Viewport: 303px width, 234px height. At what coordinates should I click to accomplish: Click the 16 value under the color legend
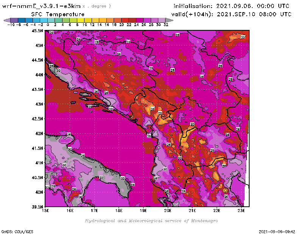pos(107,25)
